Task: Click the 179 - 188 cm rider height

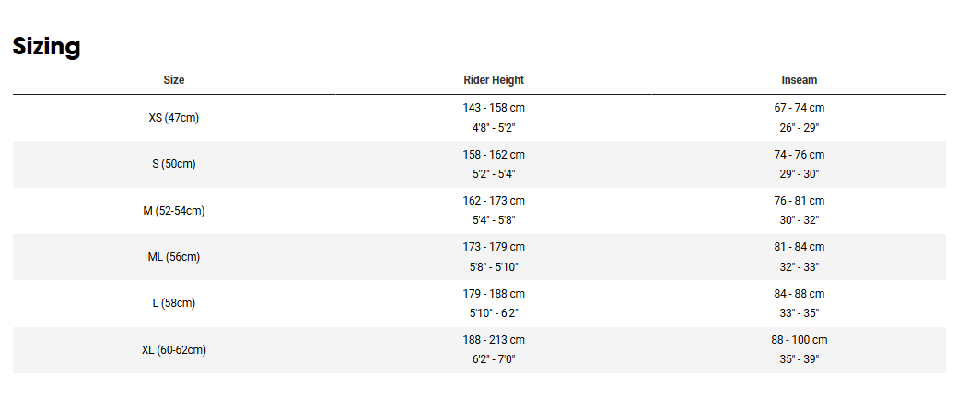Action: (494, 294)
